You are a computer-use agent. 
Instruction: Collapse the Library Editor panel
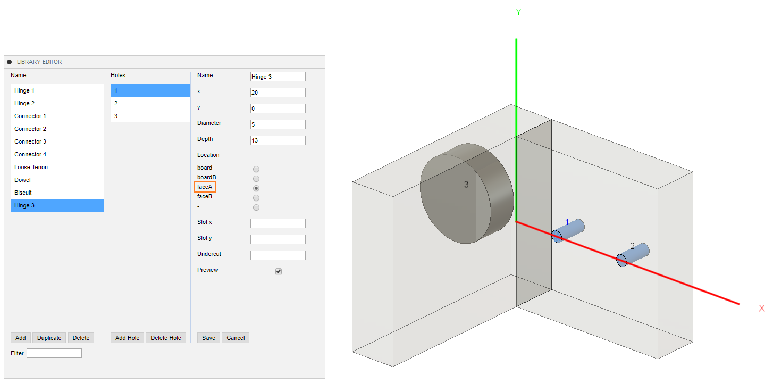click(10, 62)
